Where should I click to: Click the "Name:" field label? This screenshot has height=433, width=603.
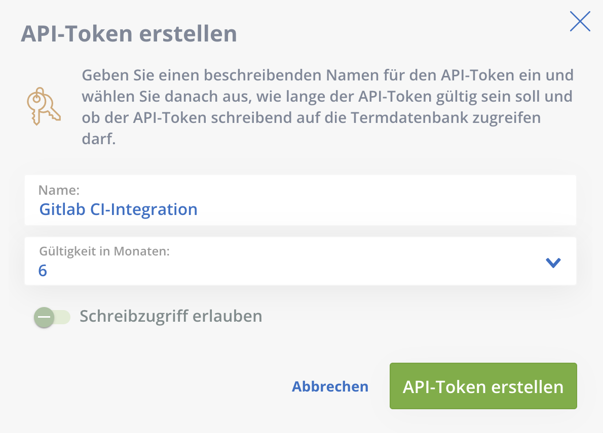coord(59,190)
